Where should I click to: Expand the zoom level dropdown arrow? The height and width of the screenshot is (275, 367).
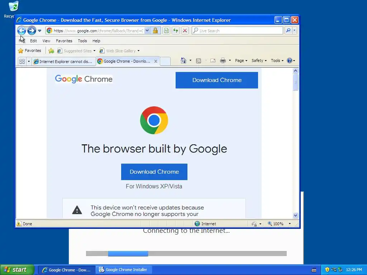tap(290, 224)
